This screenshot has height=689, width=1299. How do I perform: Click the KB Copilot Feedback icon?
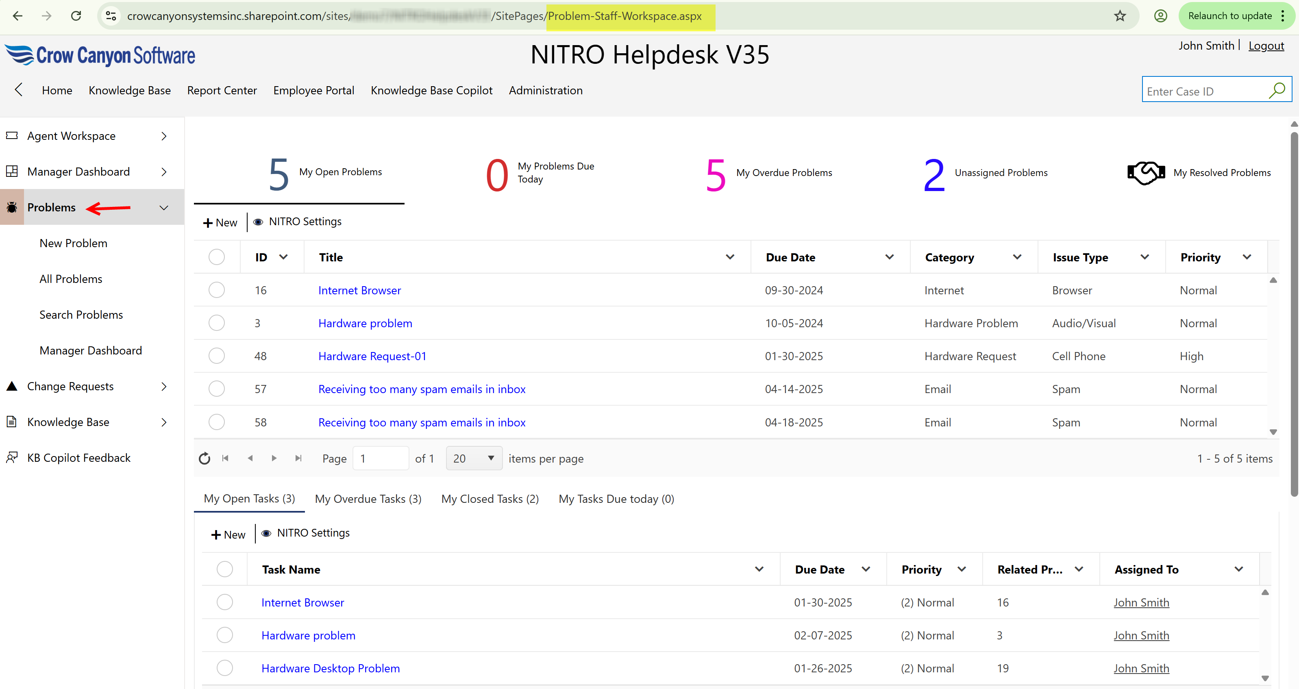pyautogui.click(x=12, y=457)
